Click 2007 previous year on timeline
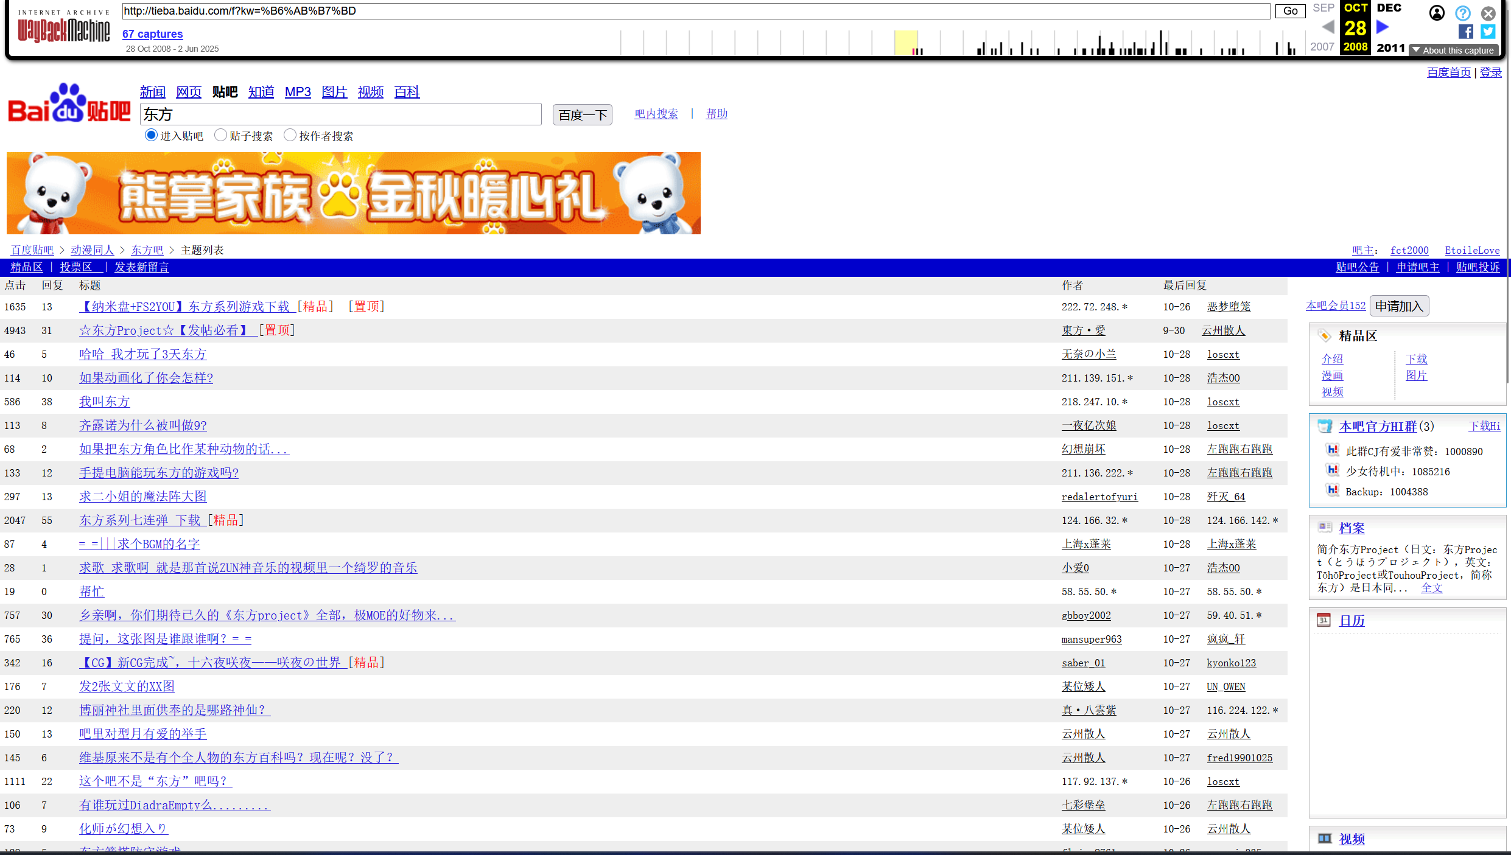This screenshot has width=1511, height=855. tap(1322, 47)
